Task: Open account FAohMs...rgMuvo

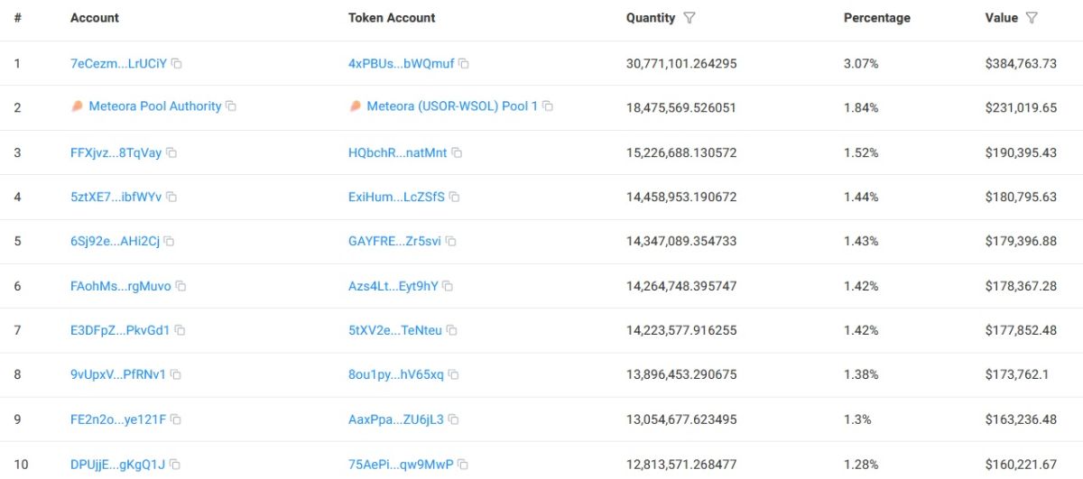Action: pos(120,286)
